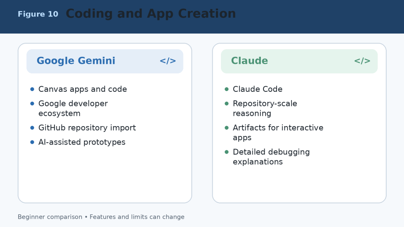
Task: Select 'Claude Code' bullet
Action: click(x=257, y=89)
